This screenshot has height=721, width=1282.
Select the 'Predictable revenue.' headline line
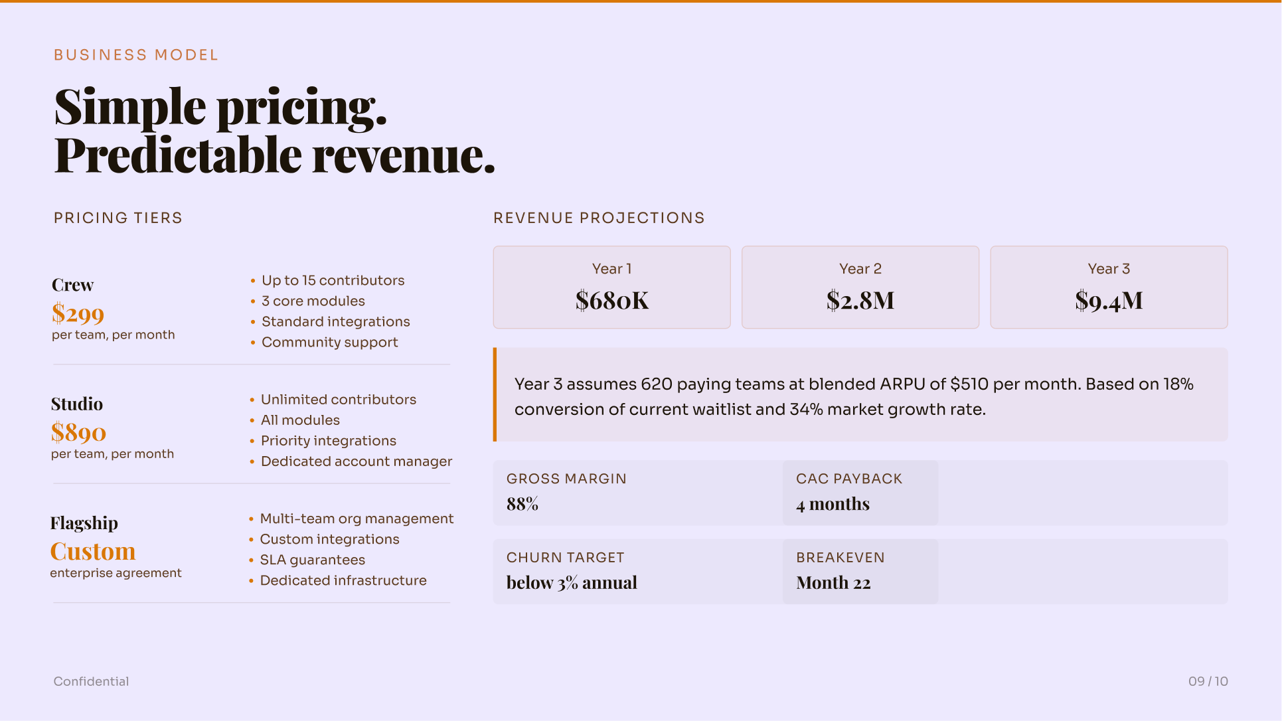tap(275, 155)
